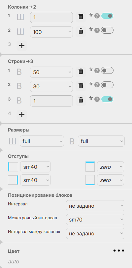132x268 pixels.
Task: Click the column 1 width input field
Action: pyautogui.click(x=51, y=17)
